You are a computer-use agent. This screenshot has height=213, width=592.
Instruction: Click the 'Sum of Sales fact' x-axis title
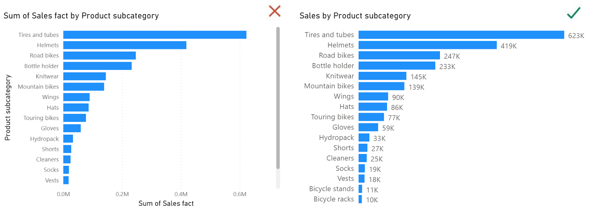166,203
